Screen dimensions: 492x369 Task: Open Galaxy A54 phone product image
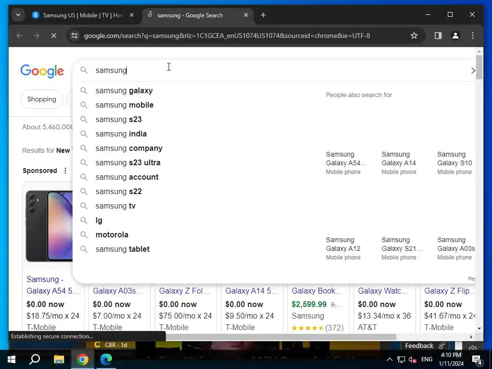(x=49, y=226)
